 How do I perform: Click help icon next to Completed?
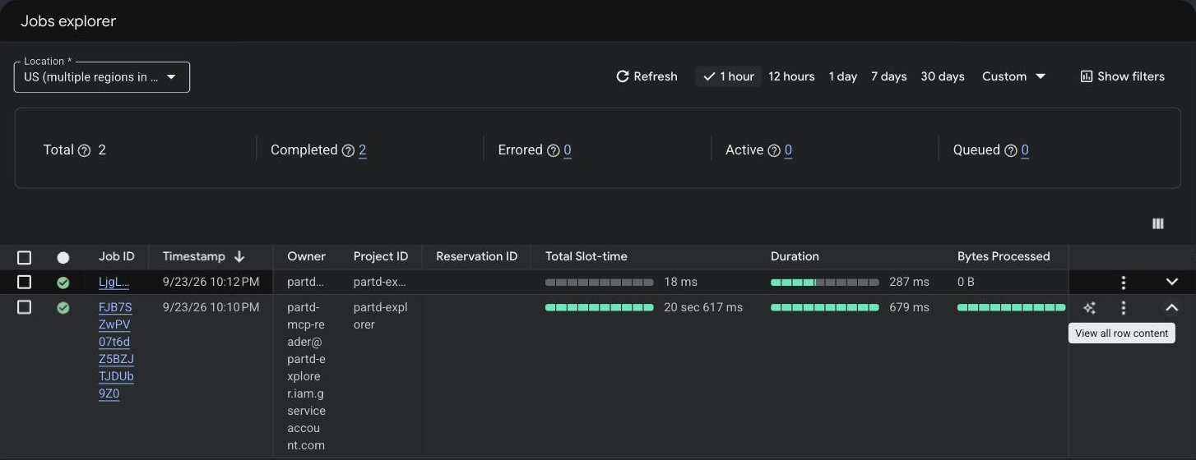coord(348,150)
